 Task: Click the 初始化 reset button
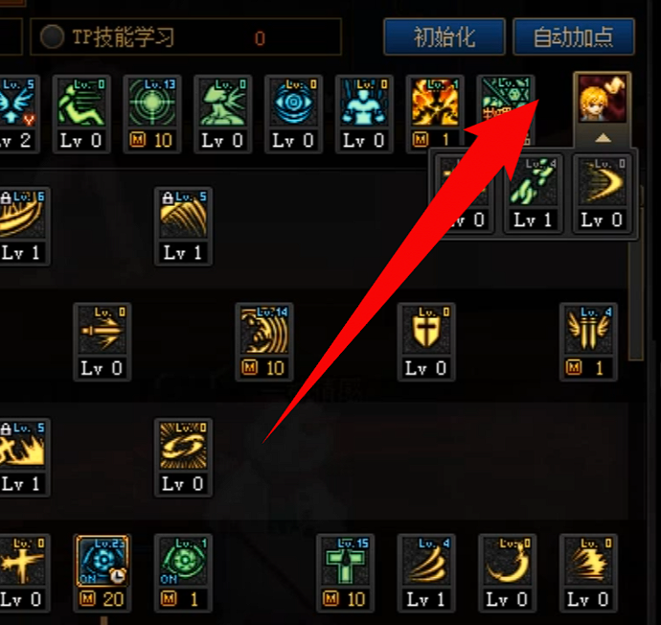click(444, 36)
